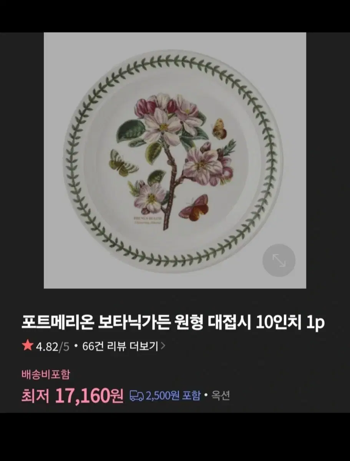Viewport: 350px width, 461px height.
Task: Click the 2,500원 포함 shipping fee text
Action: pyautogui.click(x=173, y=396)
